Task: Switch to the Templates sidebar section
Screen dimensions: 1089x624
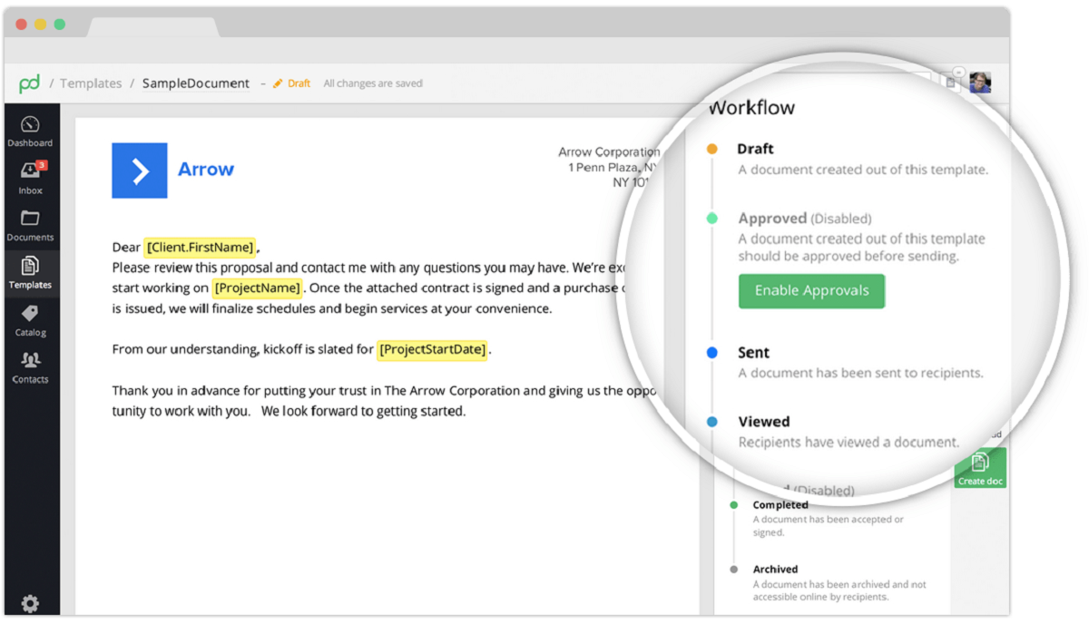Action: [30, 270]
